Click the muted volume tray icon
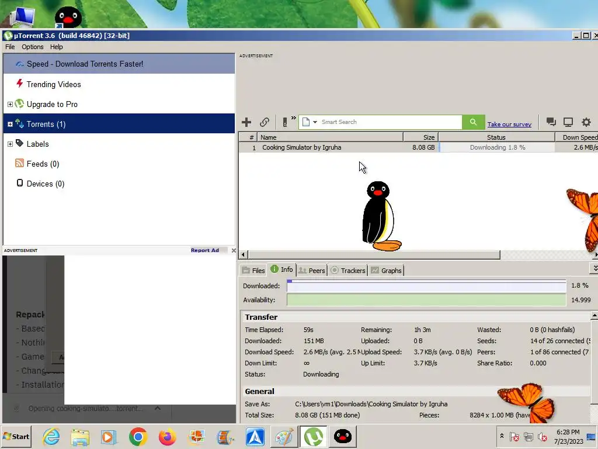Screen dimensions: 598x449 [x=542, y=436]
